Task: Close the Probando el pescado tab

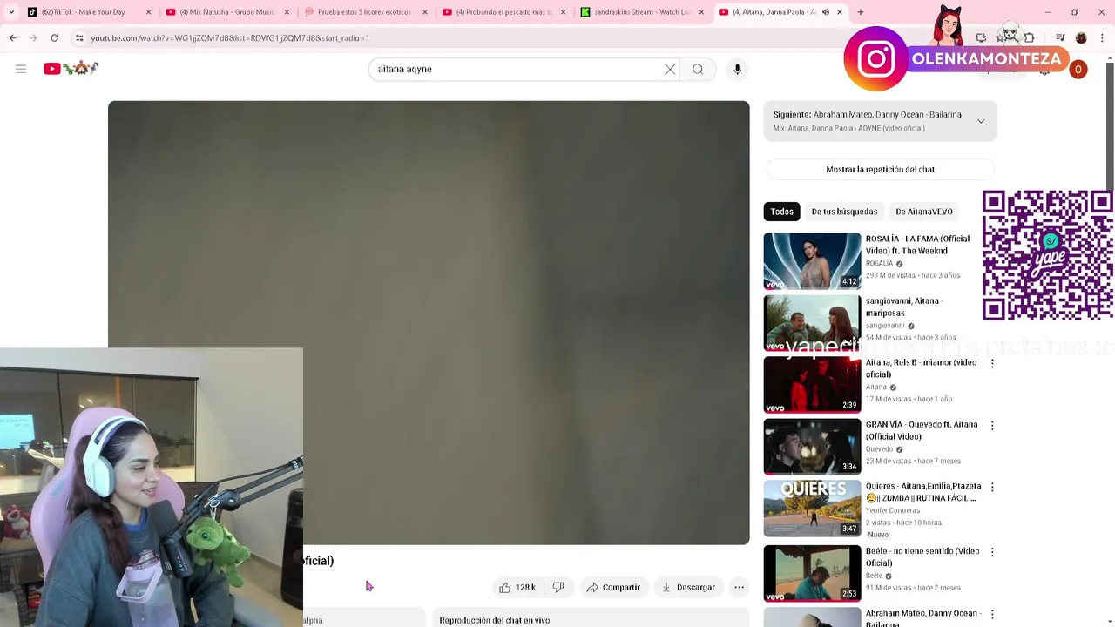Action: click(x=563, y=12)
